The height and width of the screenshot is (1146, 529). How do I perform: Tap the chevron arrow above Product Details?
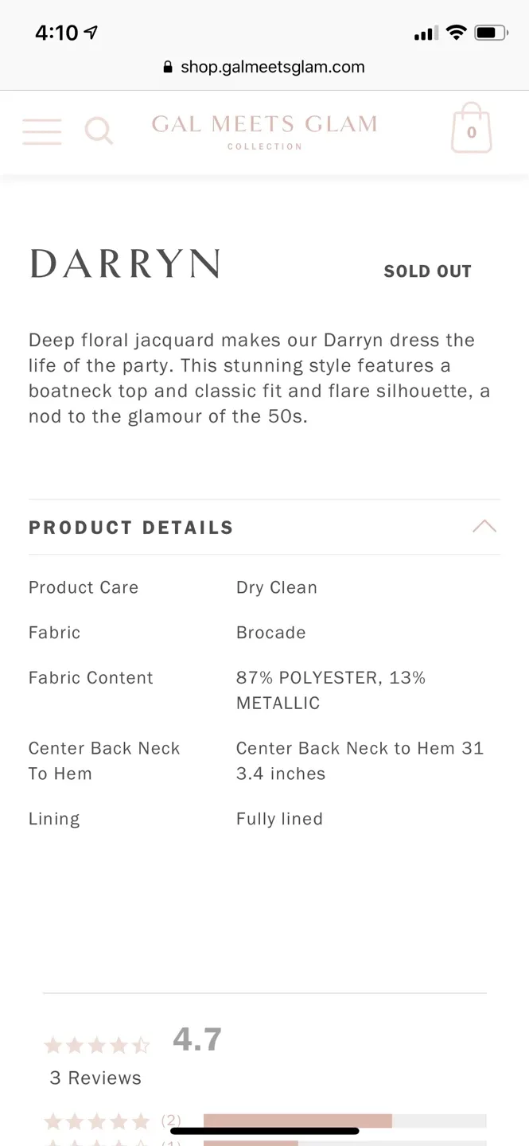pyautogui.click(x=484, y=526)
